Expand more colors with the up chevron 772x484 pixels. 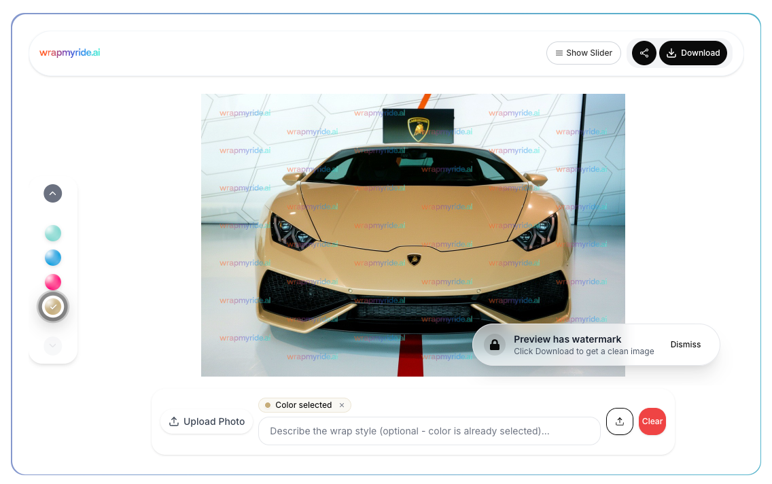coord(52,193)
